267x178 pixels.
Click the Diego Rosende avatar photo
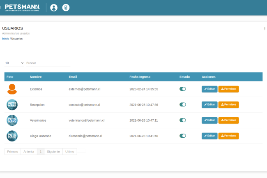click(12, 136)
